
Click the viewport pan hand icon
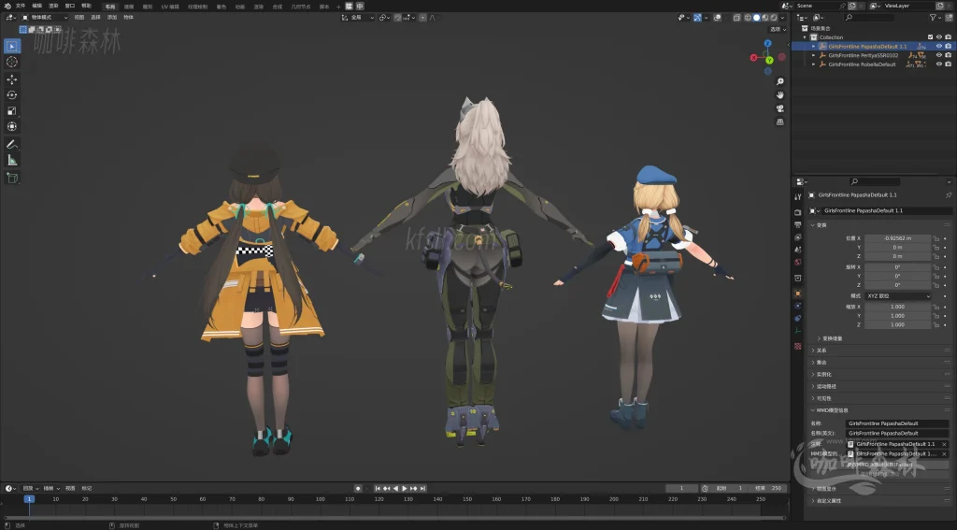pyautogui.click(x=780, y=94)
